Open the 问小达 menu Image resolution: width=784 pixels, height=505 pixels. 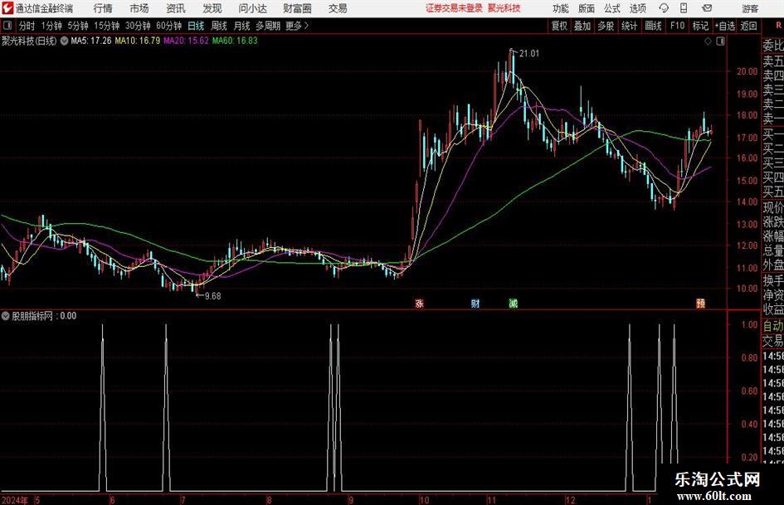click(253, 8)
